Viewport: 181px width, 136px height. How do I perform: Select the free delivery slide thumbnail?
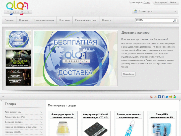pyautogui.click(x=18, y=39)
